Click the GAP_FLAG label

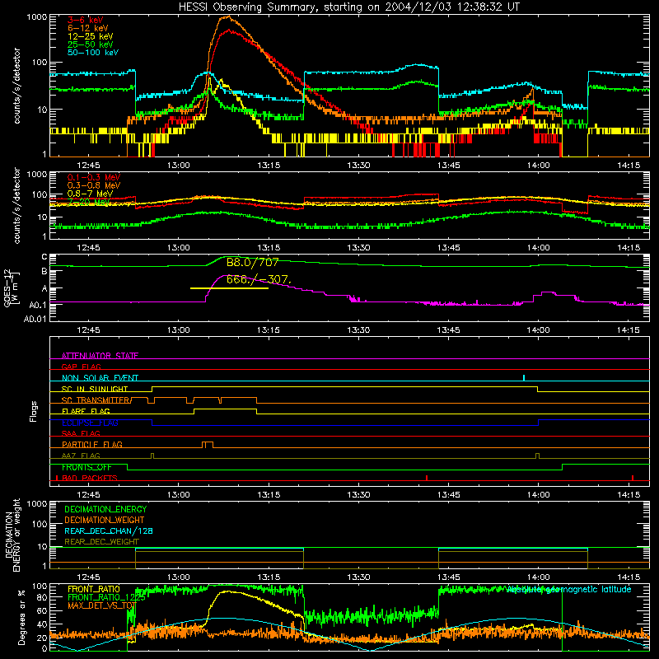click(81, 367)
